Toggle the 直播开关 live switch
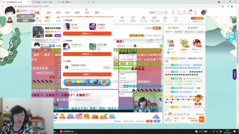 [x=47, y=18]
